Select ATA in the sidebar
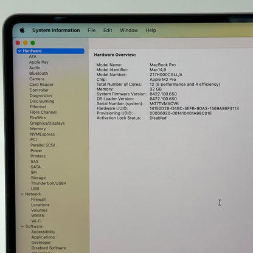 pyautogui.click(x=33, y=57)
